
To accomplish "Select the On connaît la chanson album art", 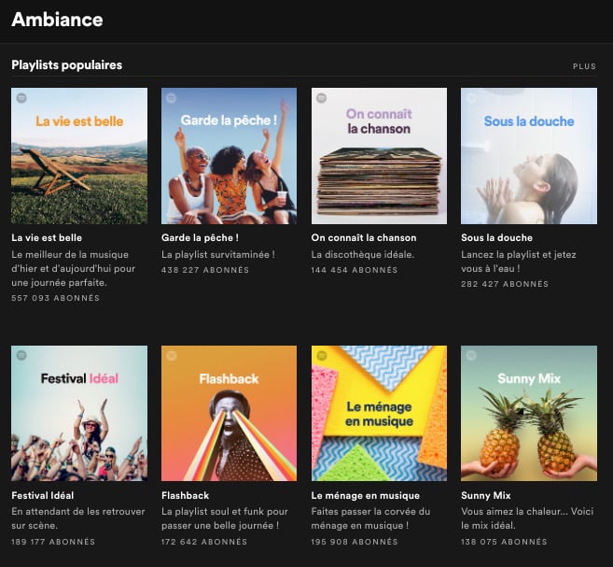I will 379,156.
